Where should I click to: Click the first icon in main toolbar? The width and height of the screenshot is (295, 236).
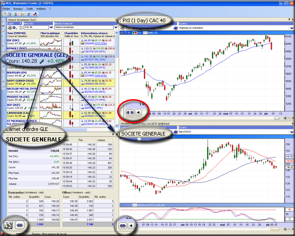point(4,14)
